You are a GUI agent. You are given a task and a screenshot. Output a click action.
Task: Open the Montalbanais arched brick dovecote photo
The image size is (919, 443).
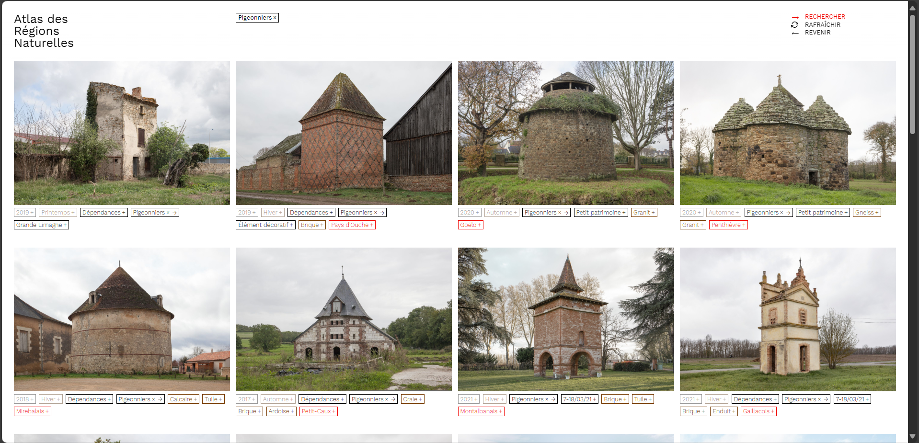(x=565, y=319)
